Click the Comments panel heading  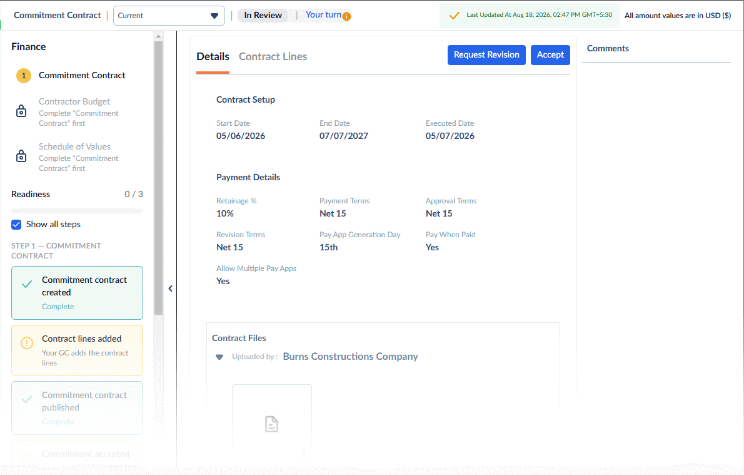(608, 48)
